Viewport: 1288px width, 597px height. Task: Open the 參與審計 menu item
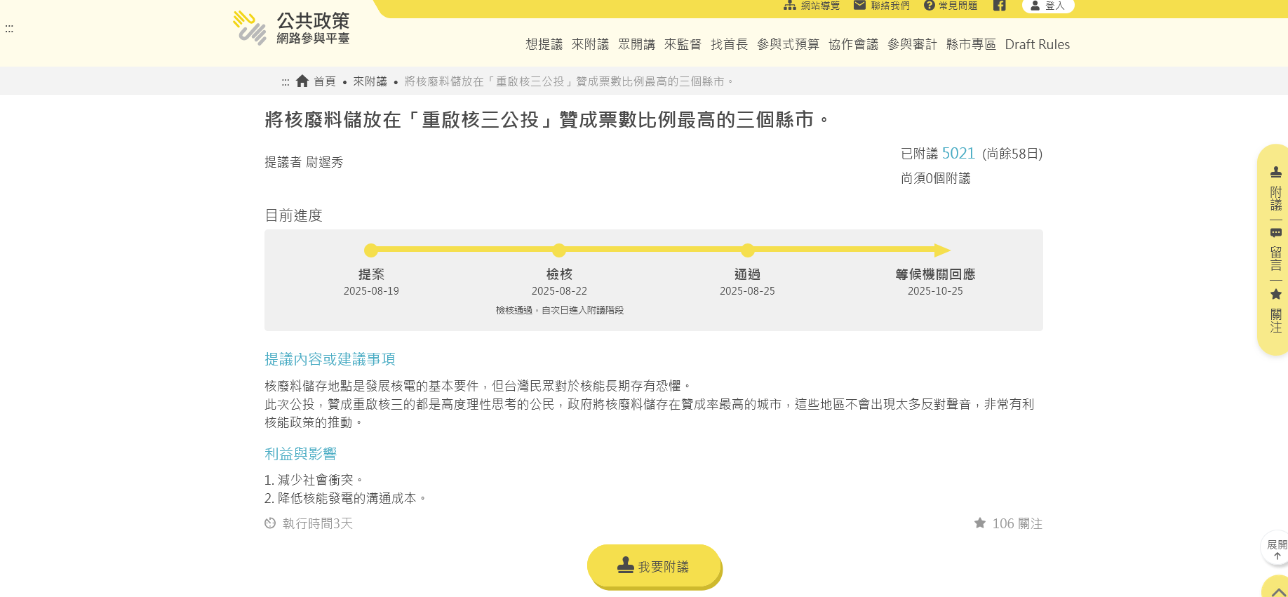[x=912, y=44]
